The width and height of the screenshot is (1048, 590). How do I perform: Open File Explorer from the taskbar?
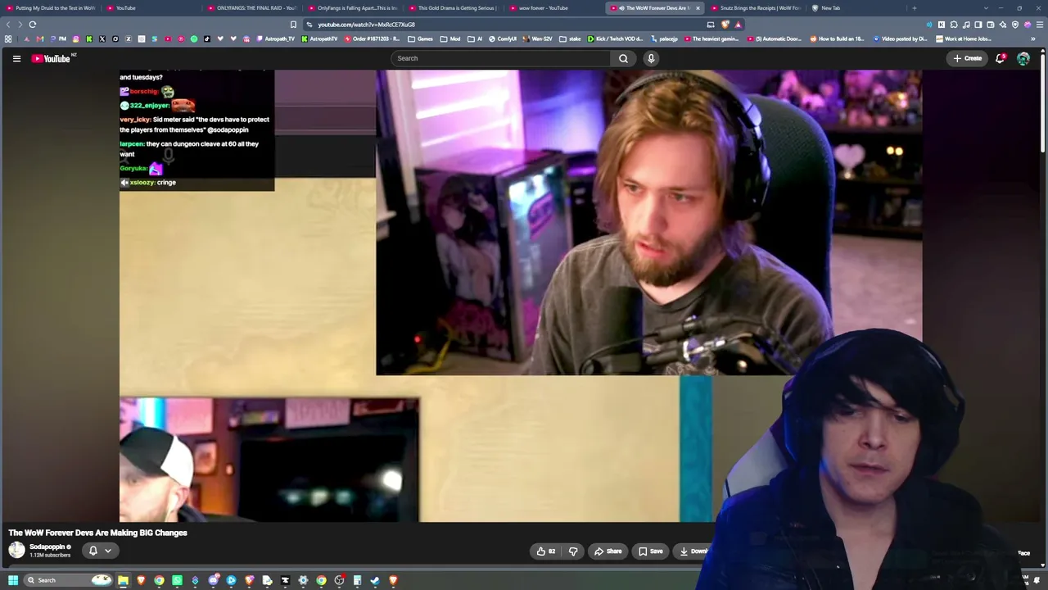123,580
